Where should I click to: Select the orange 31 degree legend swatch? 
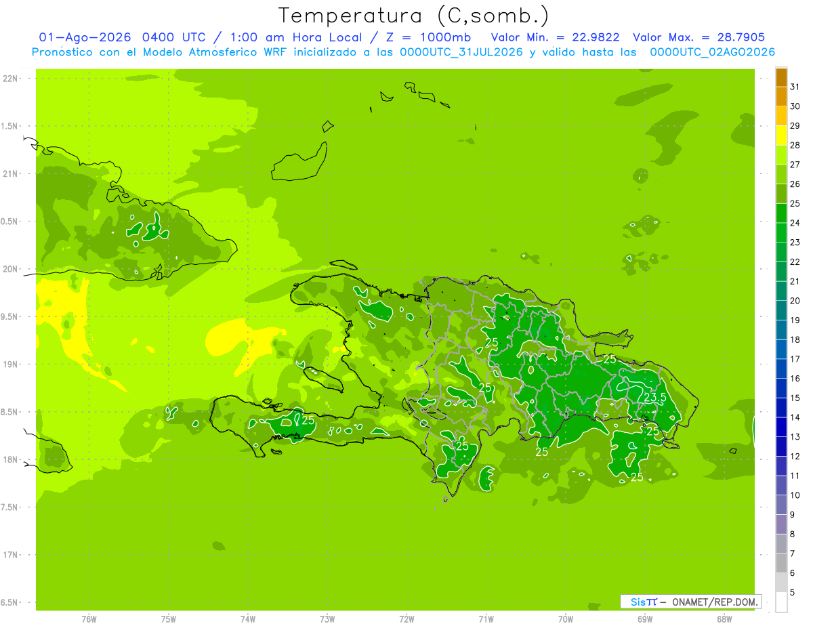(781, 77)
